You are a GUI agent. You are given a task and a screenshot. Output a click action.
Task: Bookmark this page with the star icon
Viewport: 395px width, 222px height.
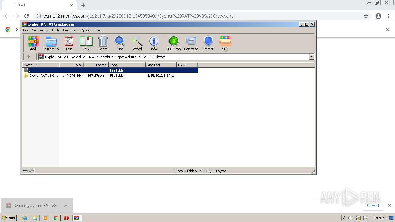click(366, 16)
